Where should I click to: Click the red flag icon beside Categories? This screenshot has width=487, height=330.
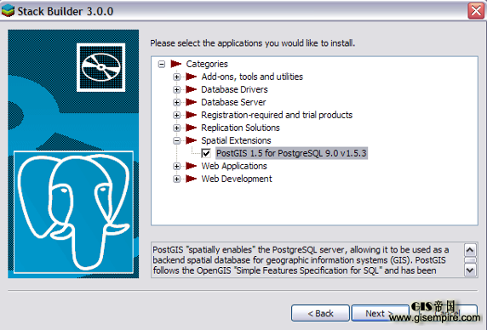pos(175,64)
